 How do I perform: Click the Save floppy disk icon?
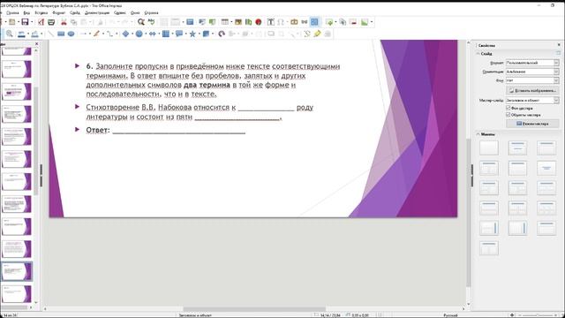coord(25,22)
